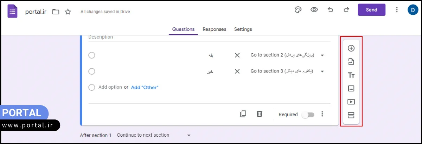Click the Add question plus icon
The width and height of the screenshot is (422, 144).
[x=351, y=48]
